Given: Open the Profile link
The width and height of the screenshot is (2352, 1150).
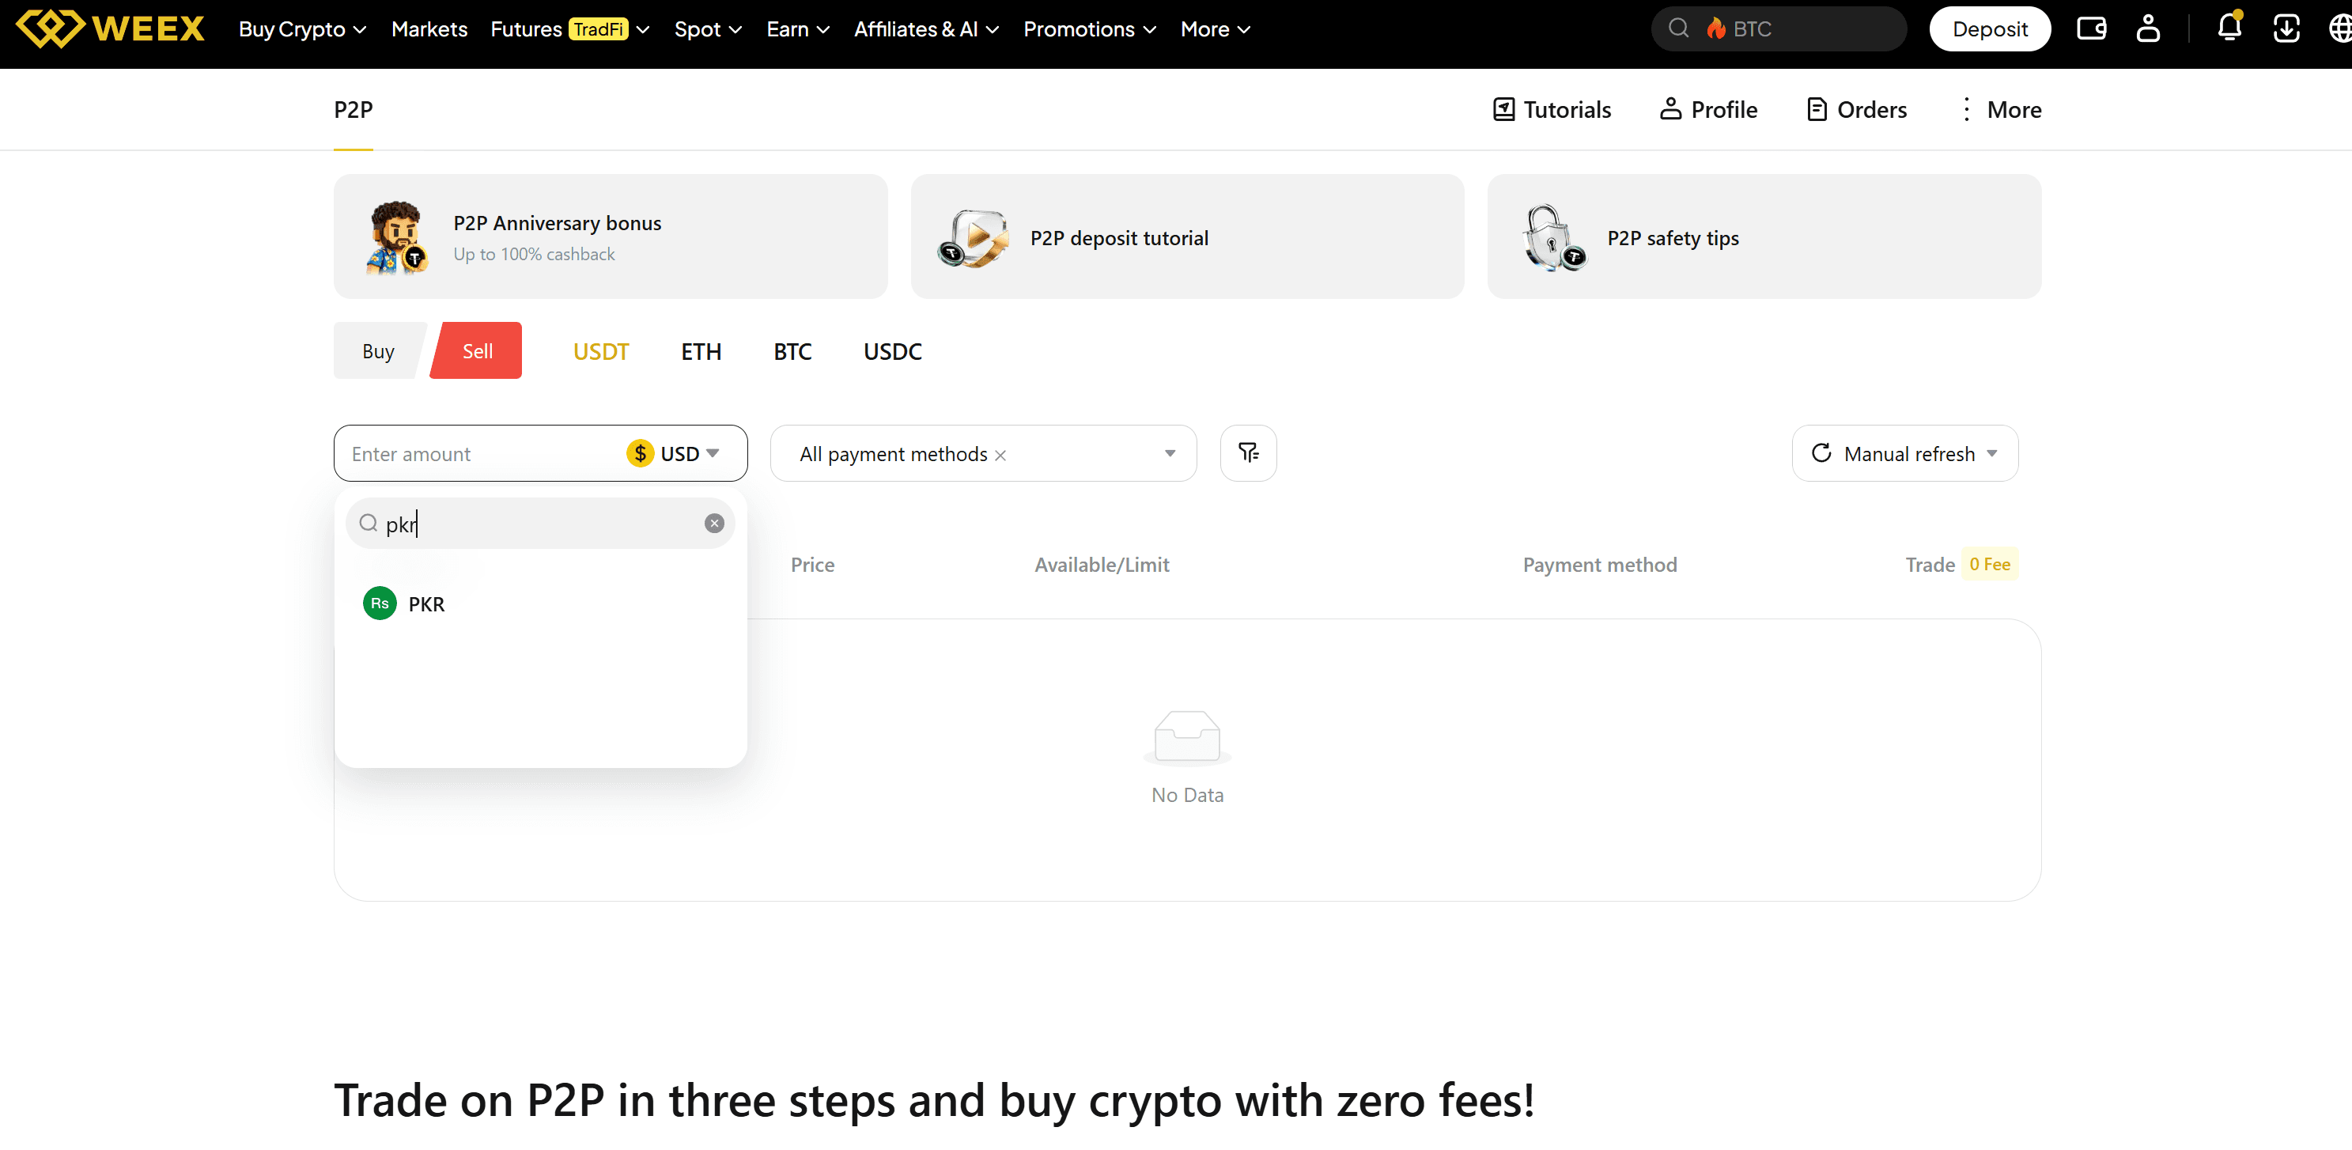Looking at the screenshot, I should (1707, 110).
